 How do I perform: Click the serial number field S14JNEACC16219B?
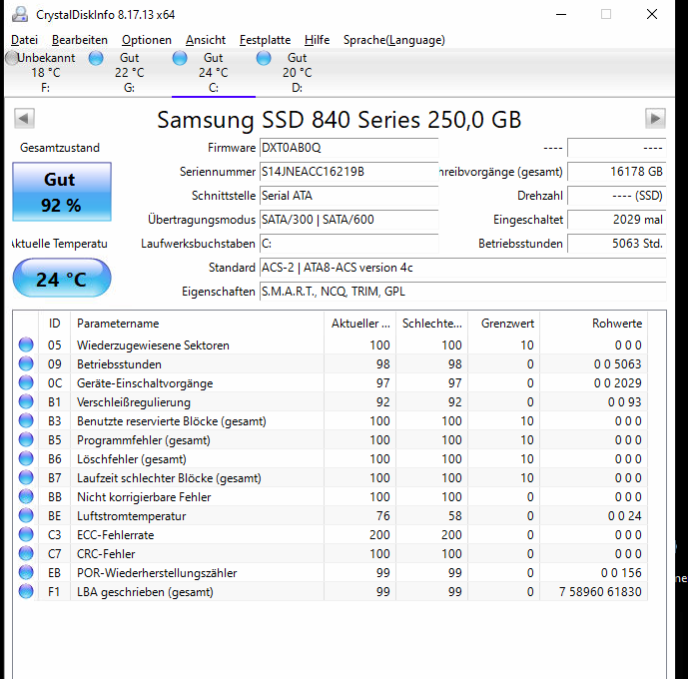click(349, 172)
